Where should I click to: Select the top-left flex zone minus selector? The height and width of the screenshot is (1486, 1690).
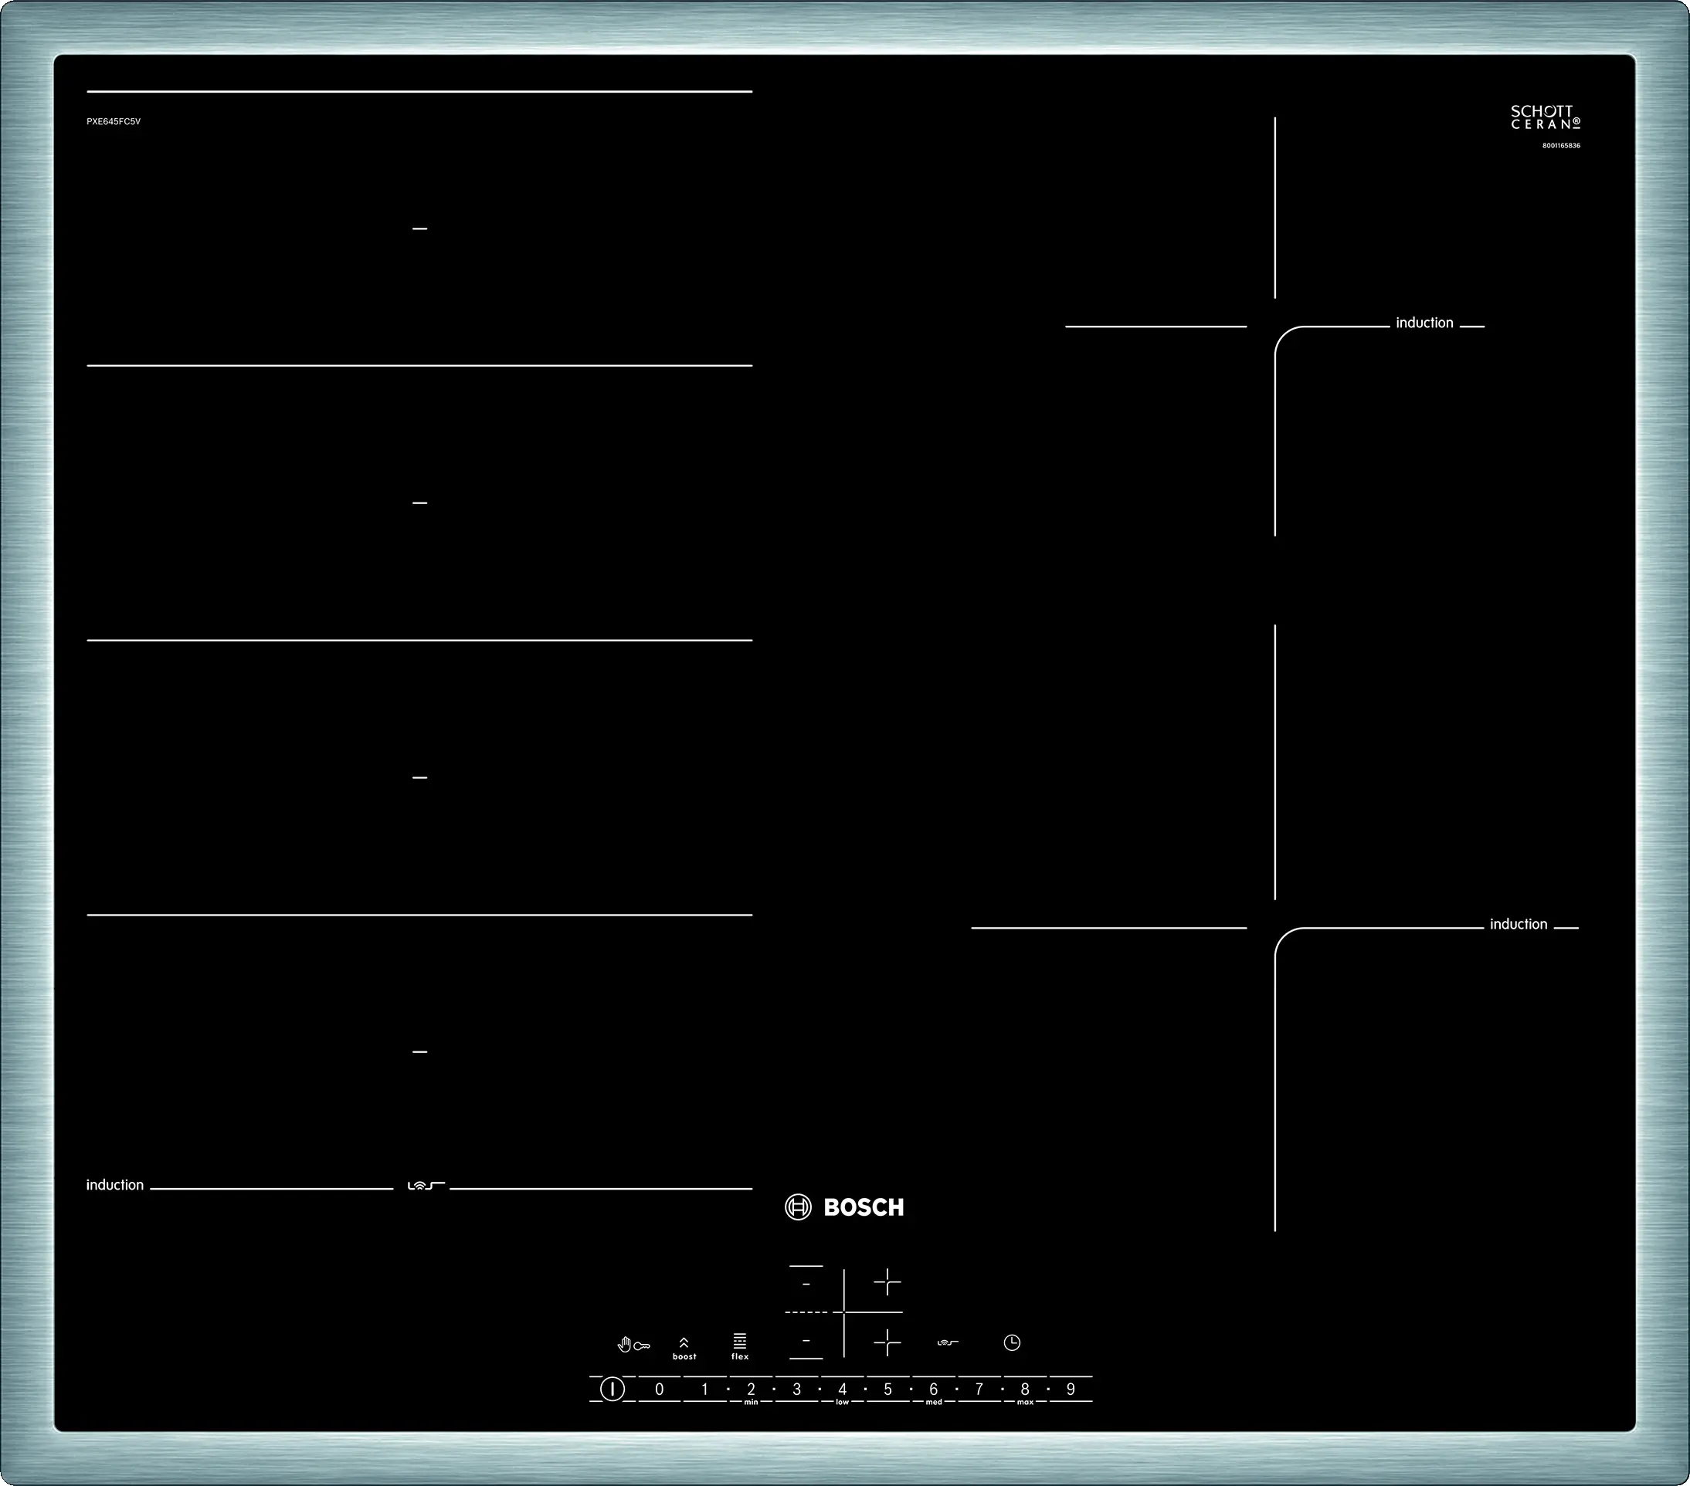click(x=806, y=1285)
